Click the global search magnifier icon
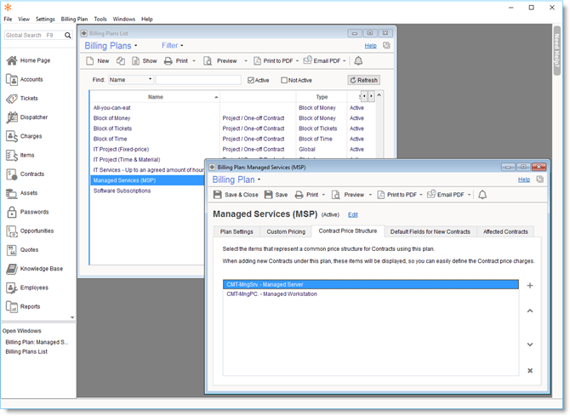 click(68, 36)
